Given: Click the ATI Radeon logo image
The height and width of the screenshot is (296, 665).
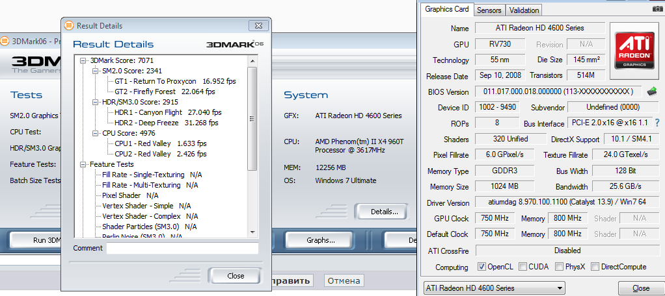Looking at the screenshot, I should click(635, 51).
